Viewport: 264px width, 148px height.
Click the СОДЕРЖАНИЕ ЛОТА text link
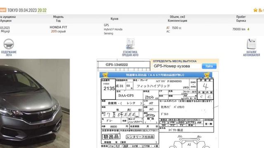tap(9, 53)
